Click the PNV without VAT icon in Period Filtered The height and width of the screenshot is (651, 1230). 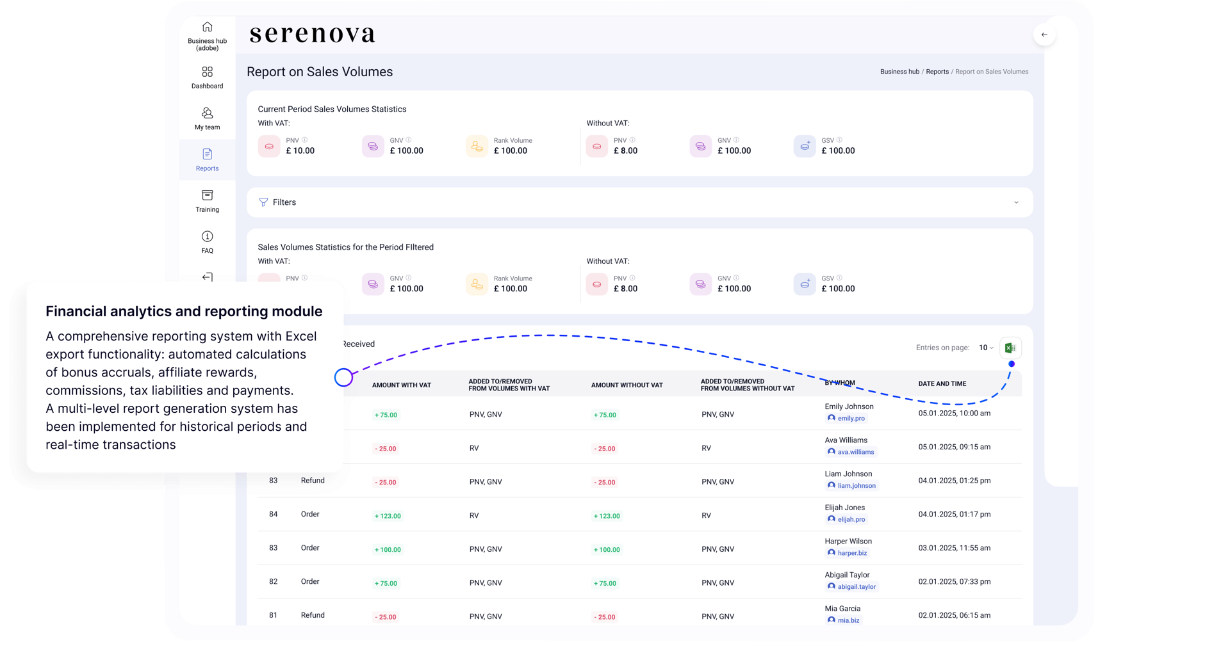[x=596, y=284]
